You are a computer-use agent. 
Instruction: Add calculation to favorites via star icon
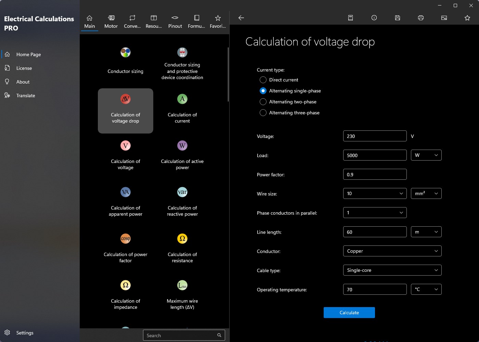[x=467, y=18]
